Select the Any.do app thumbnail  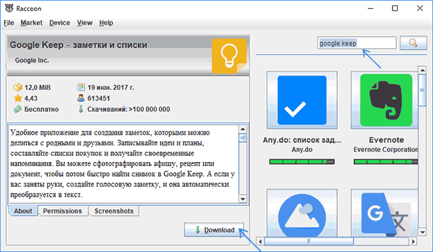[x=302, y=100]
